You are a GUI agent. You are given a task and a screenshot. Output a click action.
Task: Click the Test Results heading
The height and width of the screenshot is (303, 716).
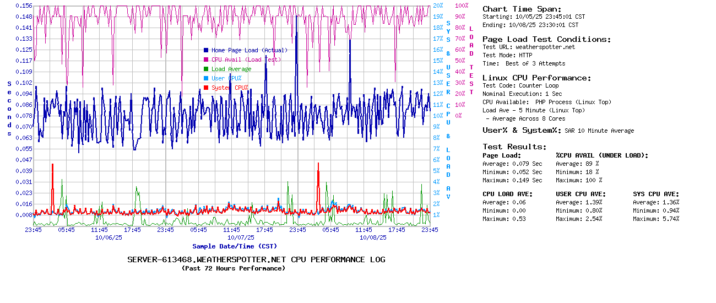click(x=514, y=147)
